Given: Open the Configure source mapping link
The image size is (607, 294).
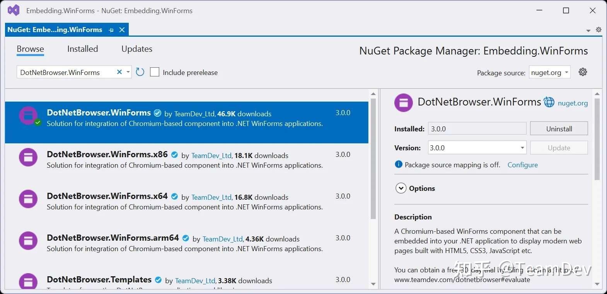Looking at the screenshot, I should [523, 165].
